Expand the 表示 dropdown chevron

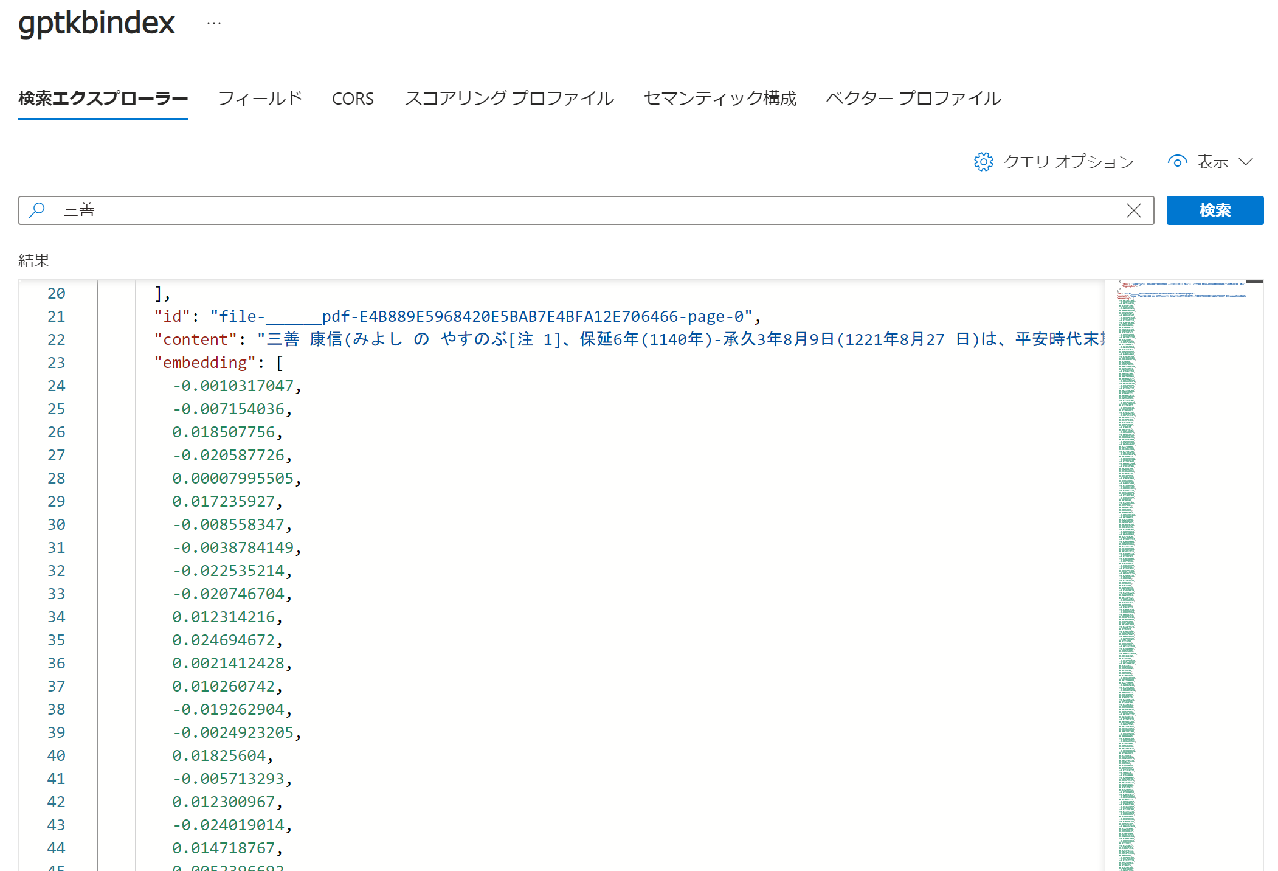tap(1246, 162)
